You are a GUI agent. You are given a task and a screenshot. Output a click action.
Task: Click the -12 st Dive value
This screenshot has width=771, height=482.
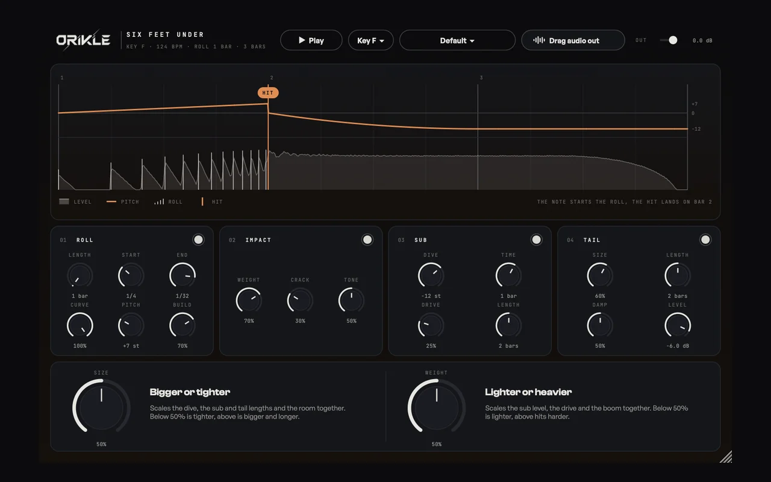pos(431,296)
